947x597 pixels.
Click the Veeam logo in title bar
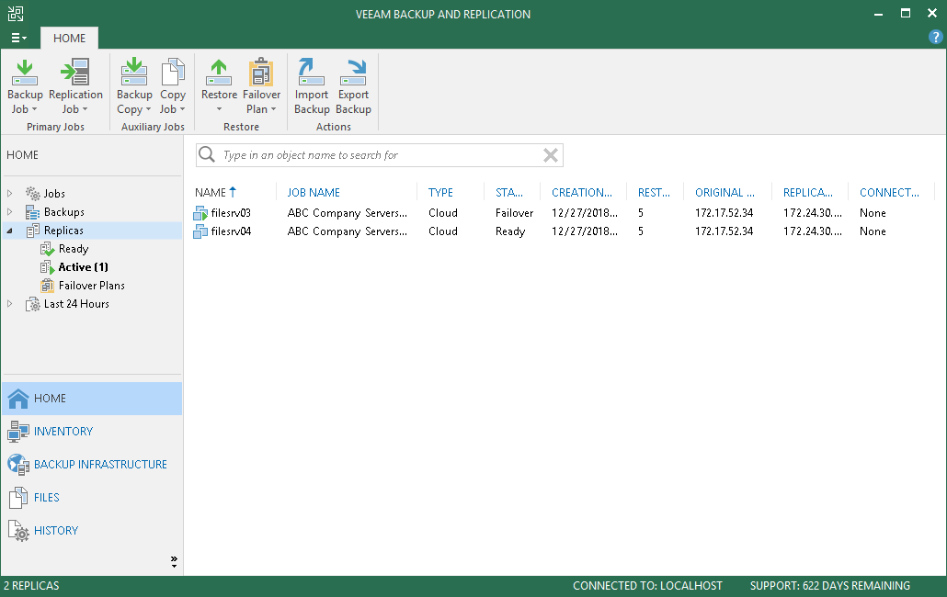point(15,14)
